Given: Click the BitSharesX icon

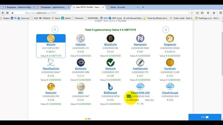Looking at the screenshot, I should [110, 86].
